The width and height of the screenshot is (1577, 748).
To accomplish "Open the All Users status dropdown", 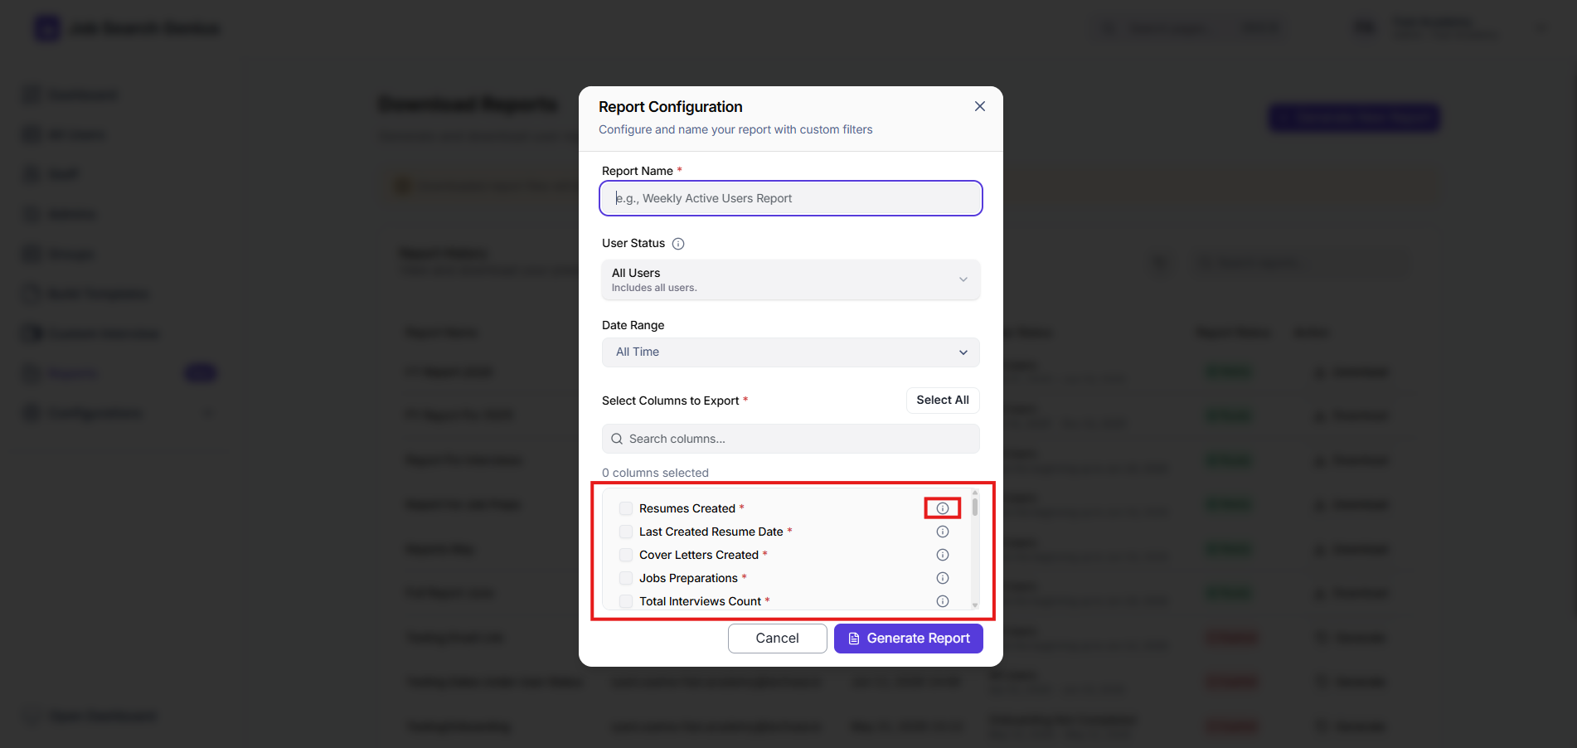I will (791, 279).
